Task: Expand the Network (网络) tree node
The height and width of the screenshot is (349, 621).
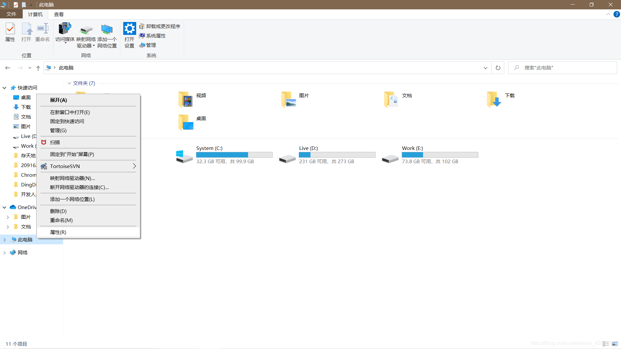Action: 5,253
